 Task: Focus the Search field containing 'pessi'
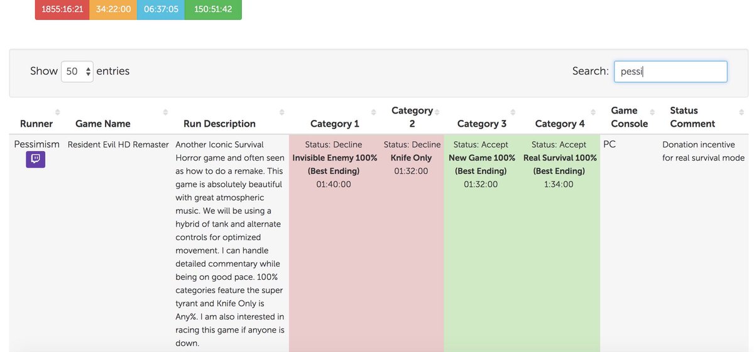point(670,72)
